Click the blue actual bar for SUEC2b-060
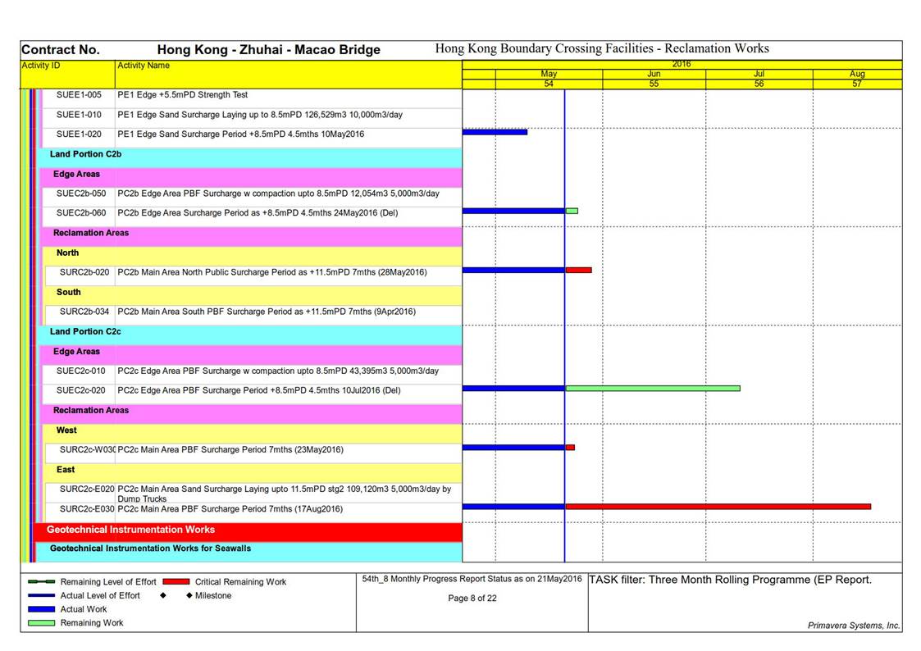The width and height of the screenshot is (921, 651). click(x=513, y=211)
